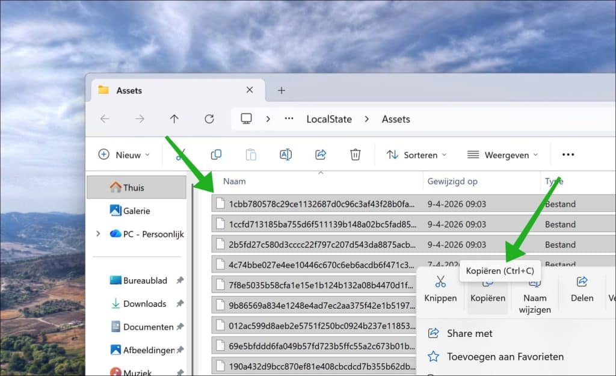The width and height of the screenshot is (616, 376).
Task: Click the Refresh button in navigation bar
Action: [209, 119]
